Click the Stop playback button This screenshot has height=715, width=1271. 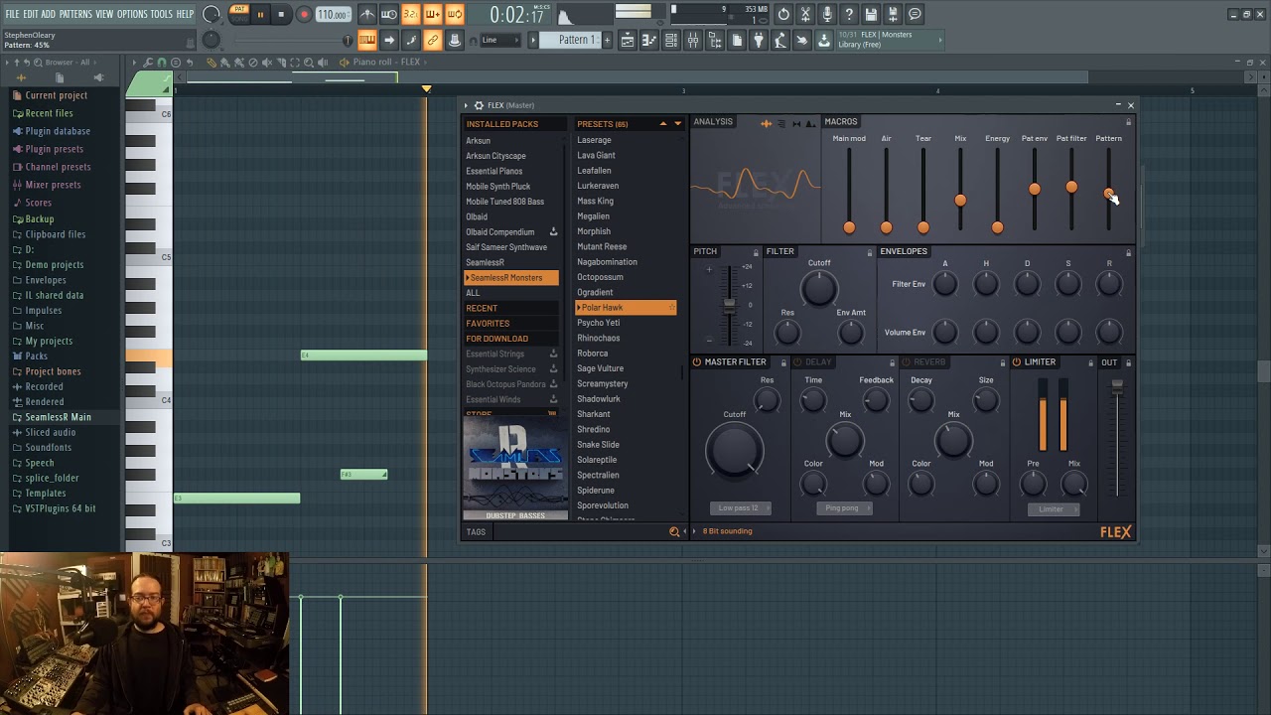tap(281, 15)
